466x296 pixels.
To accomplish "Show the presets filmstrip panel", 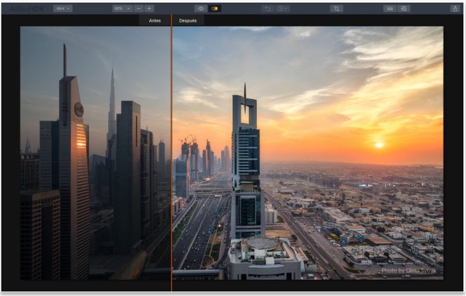I will 389,8.
